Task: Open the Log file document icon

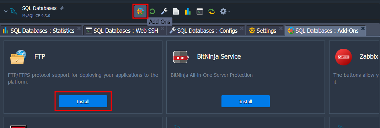Action: [x=176, y=11]
